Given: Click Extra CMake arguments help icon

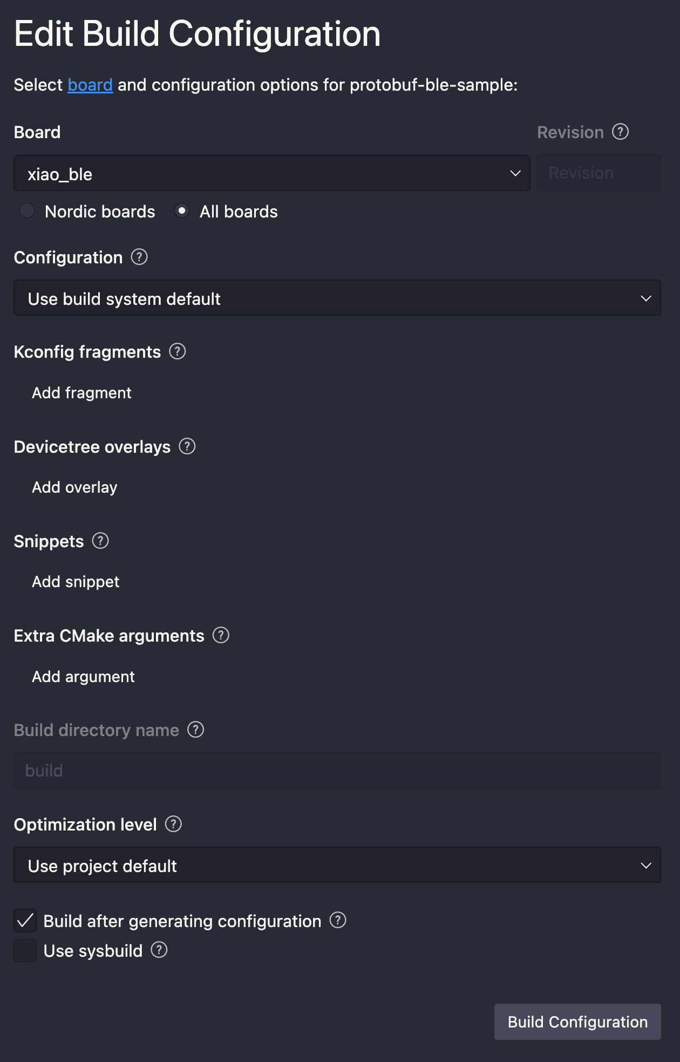Looking at the screenshot, I should pos(221,636).
